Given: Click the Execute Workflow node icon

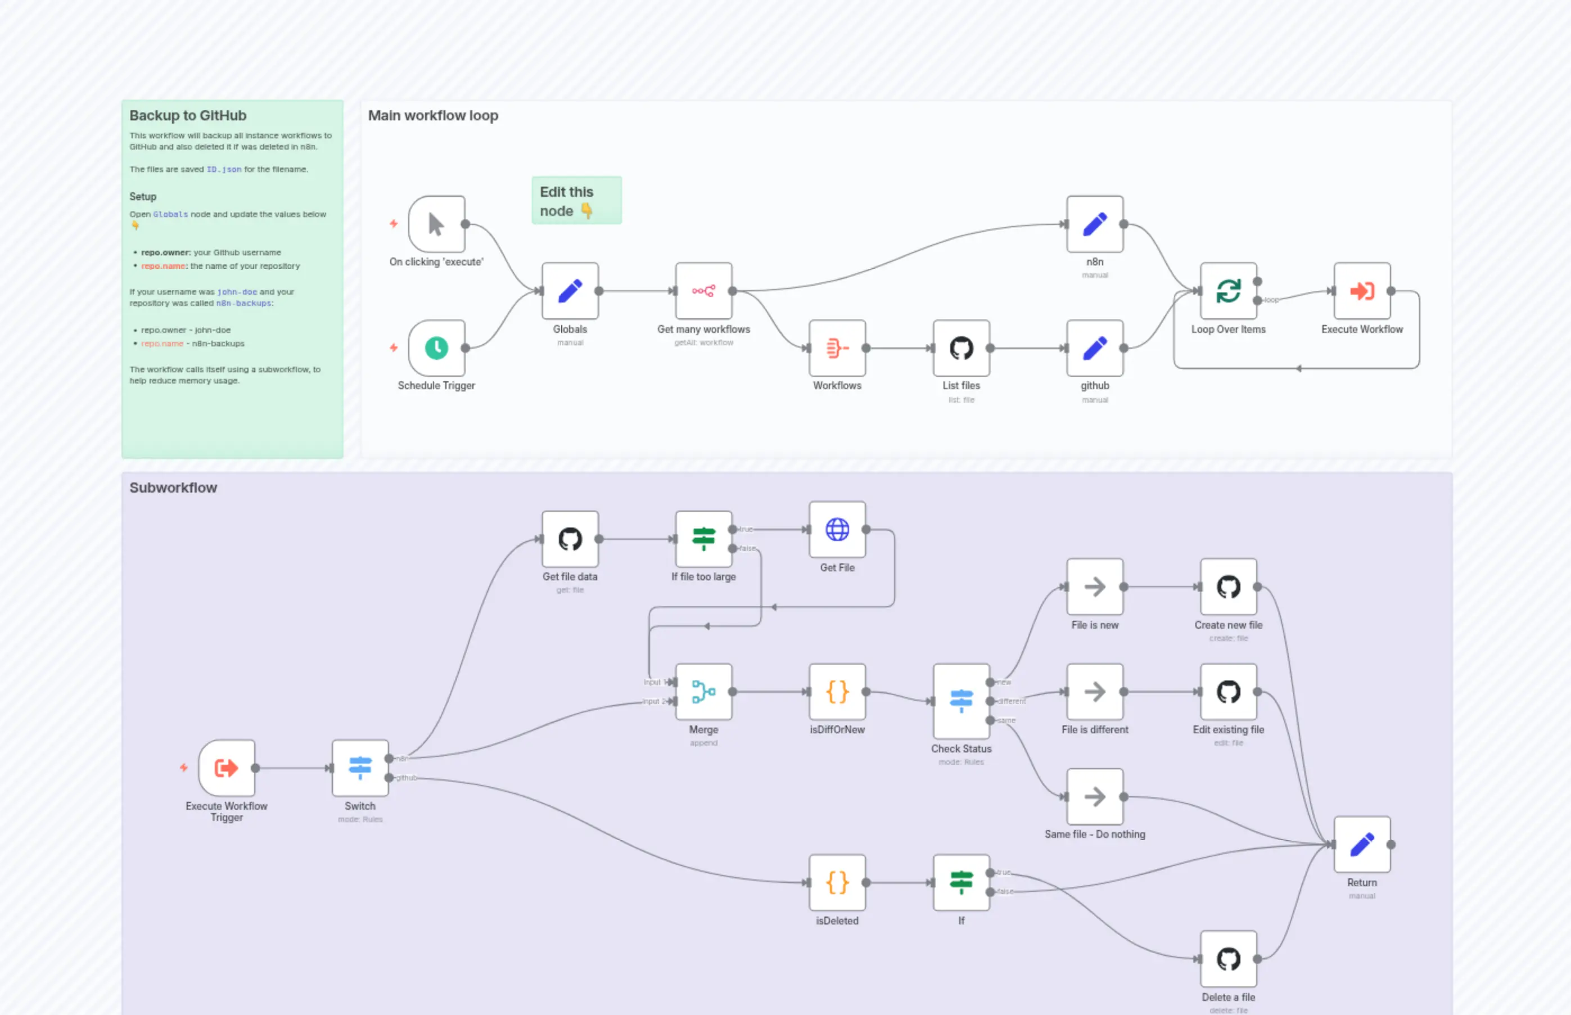Looking at the screenshot, I should click(x=1361, y=290).
